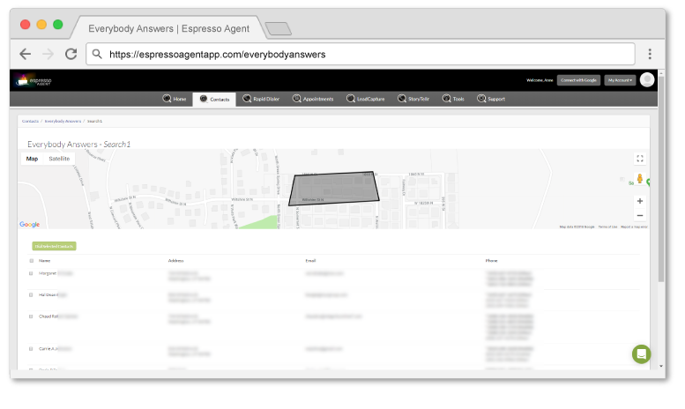Follow the Contacts breadcrumb link
This screenshot has width=685, height=409.
(x=30, y=121)
